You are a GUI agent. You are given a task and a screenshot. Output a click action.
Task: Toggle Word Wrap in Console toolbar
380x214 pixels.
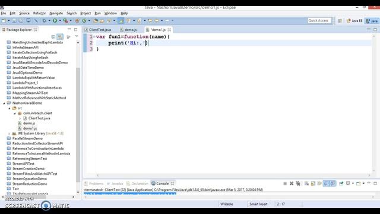(x=319, y=184)
